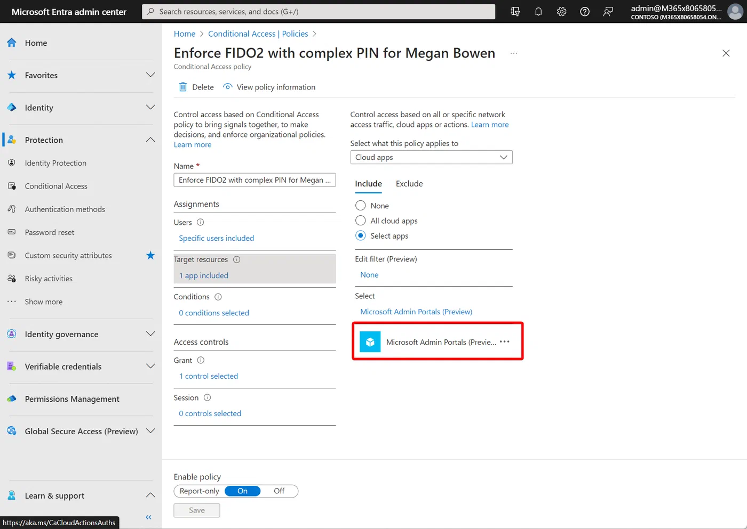Screen dimensions: 747x529
Task: Click the Password reset icon
Action: coord(12,232)
